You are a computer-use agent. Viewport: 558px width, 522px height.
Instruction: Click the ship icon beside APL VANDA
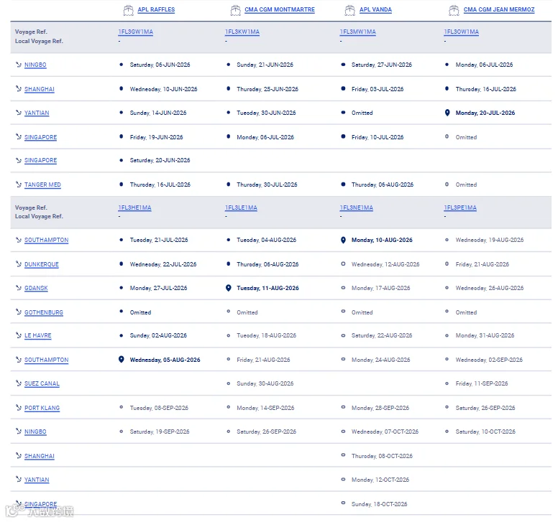[x=349, y=10]
